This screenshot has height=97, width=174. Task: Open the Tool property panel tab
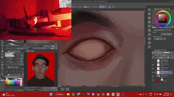pos(14,51)
